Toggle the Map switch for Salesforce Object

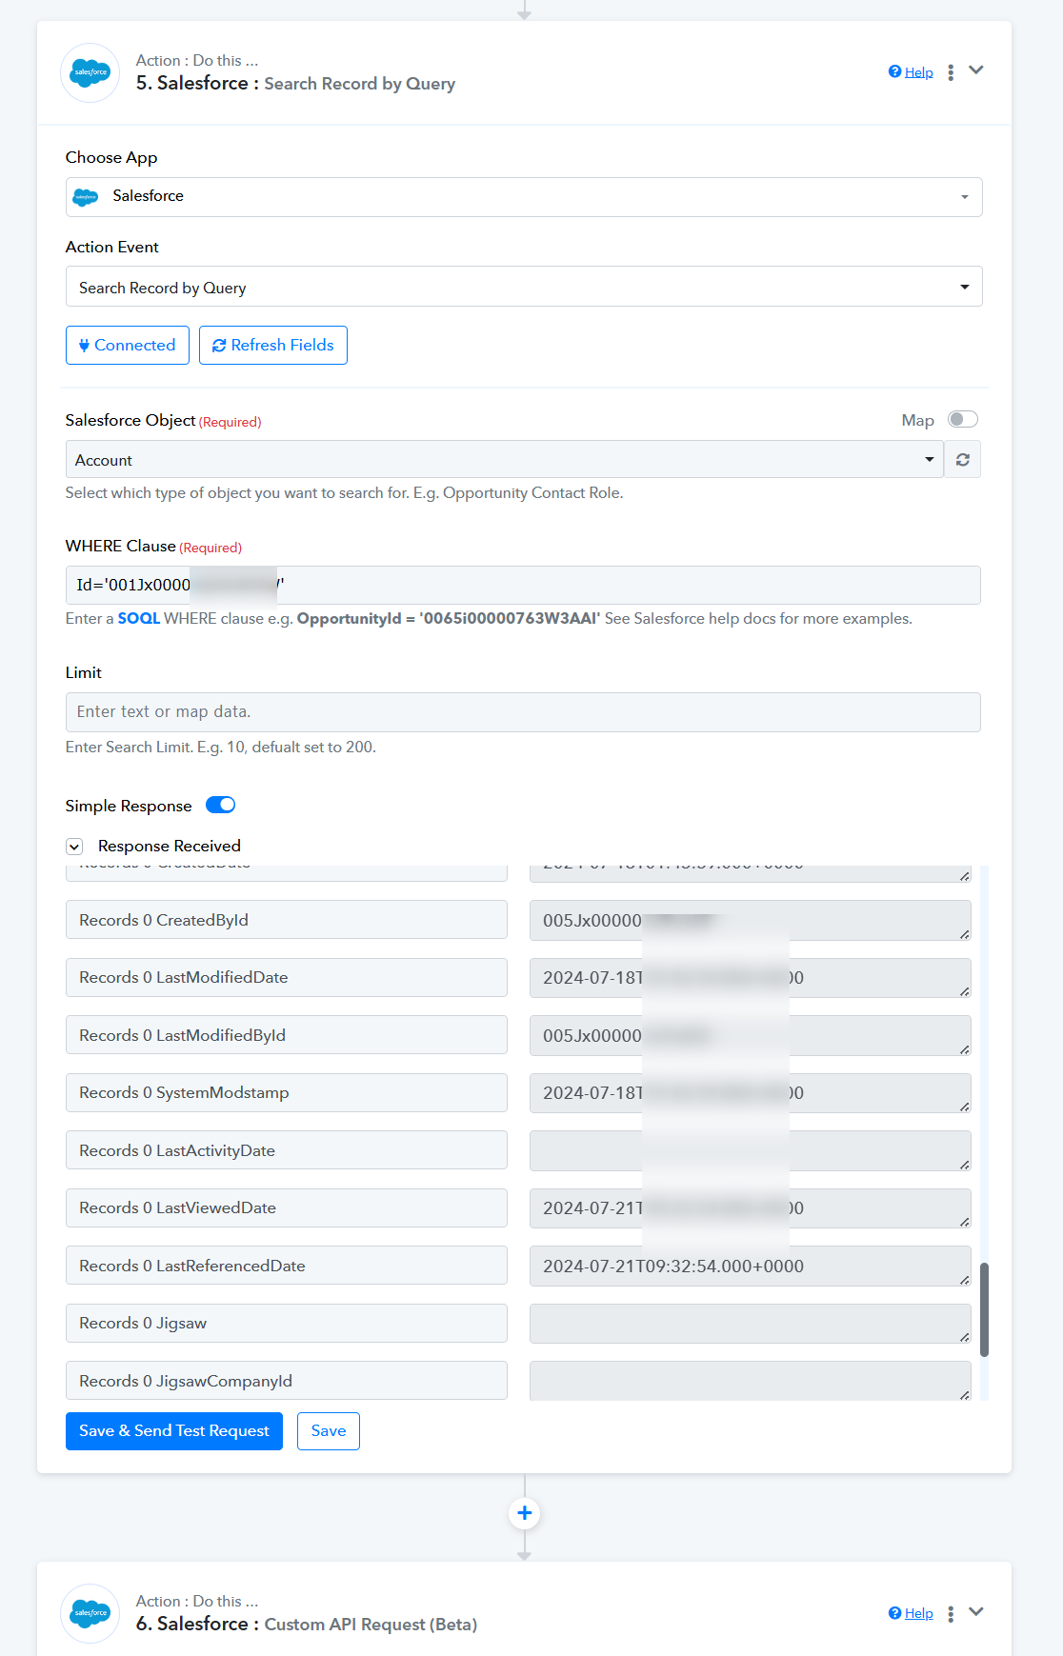(963, 420)
